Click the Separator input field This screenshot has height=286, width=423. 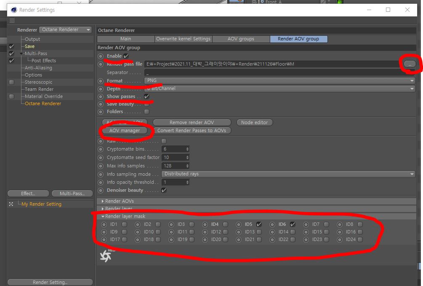[280, 72]
